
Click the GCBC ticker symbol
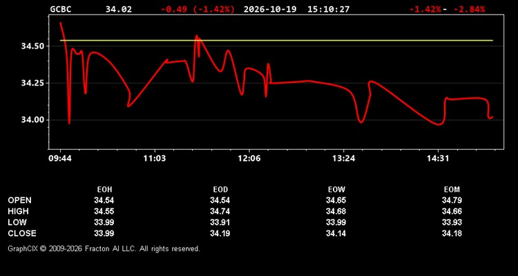[x=61, y=9]
